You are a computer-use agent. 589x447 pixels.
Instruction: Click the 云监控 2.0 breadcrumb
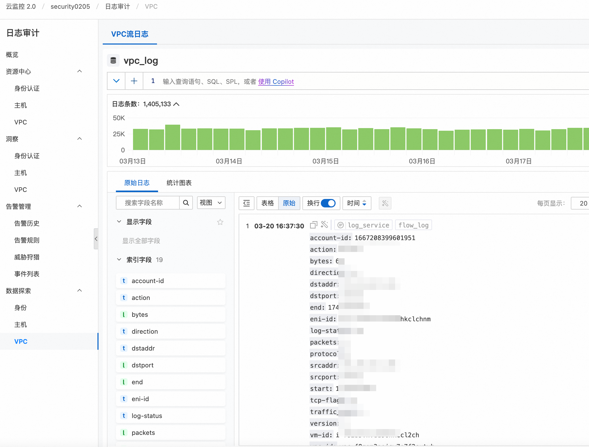coord(21,6)
